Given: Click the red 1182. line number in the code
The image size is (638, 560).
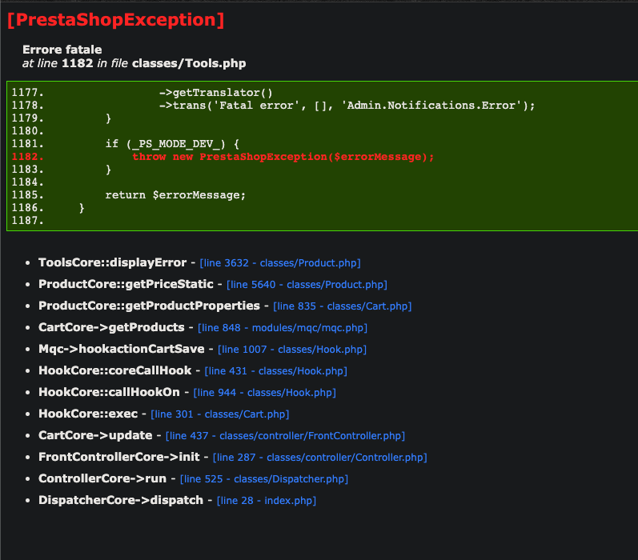Looking at the screenshot, I should pos(27,157).
